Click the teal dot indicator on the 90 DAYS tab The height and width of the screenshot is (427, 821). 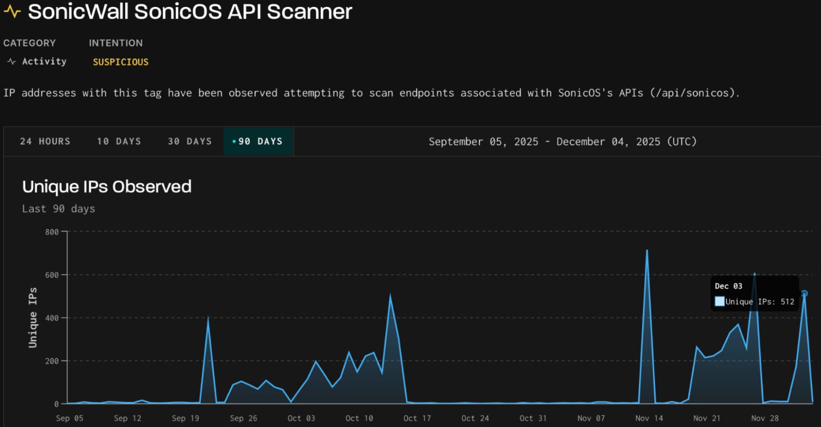tap(233, 141)
